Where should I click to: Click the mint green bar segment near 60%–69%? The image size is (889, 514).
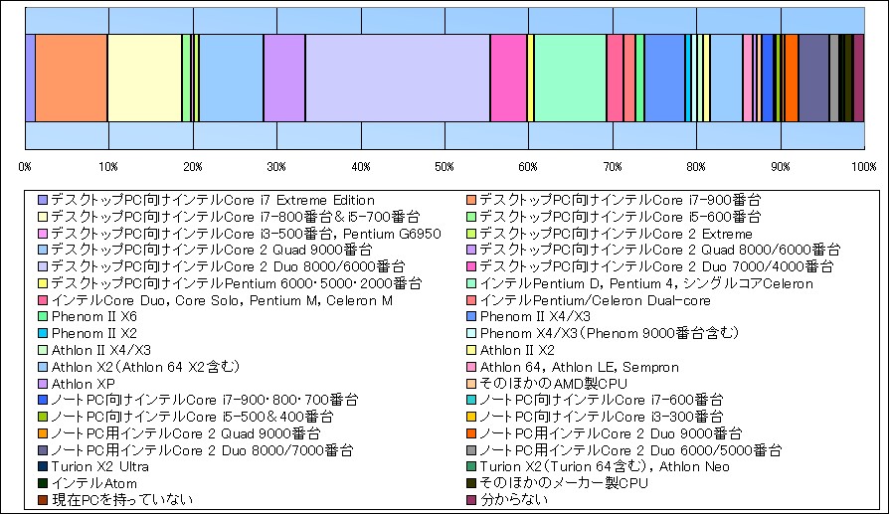(571, 79)
